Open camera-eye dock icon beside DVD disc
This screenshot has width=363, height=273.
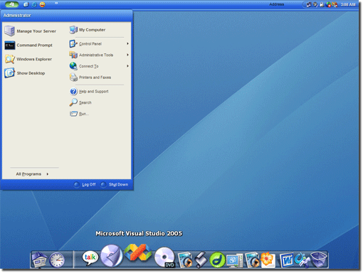tap(185, 260)
